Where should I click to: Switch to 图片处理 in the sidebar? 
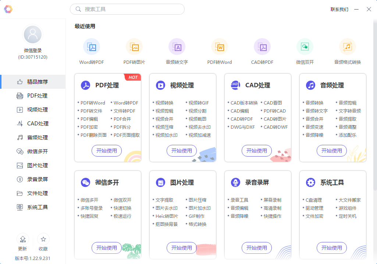[x=33, y=165]
